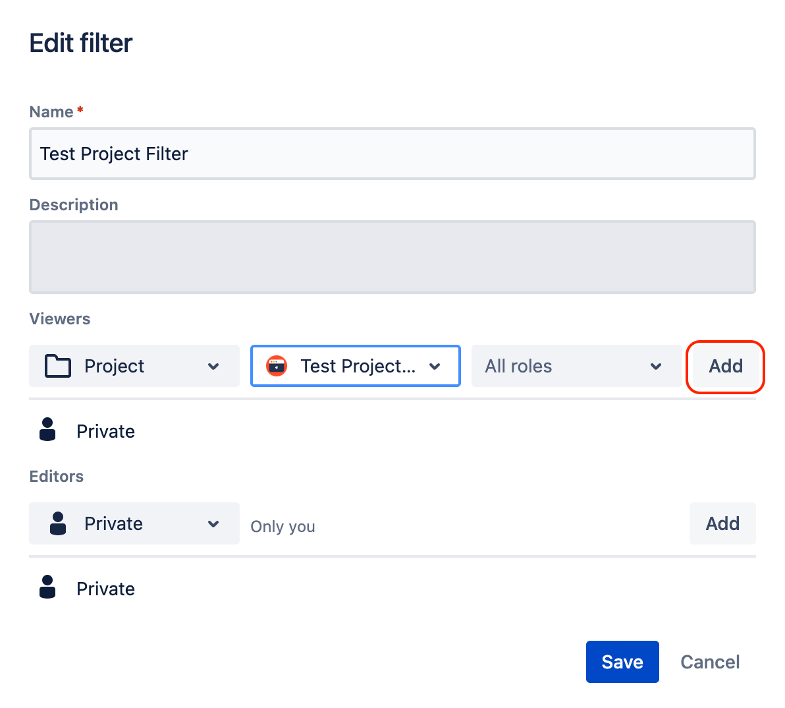The image size is (785, 708).
Task: Click the person icon inside the Private editors selector
Action: [x=57, y=523]
